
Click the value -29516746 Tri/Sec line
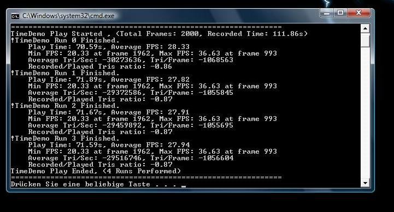point(131,158)
